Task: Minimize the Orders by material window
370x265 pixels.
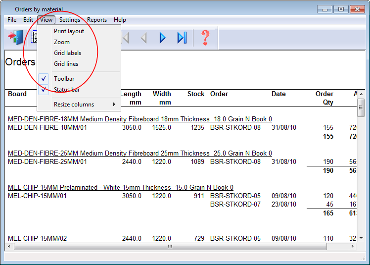Action: (324, 9)
